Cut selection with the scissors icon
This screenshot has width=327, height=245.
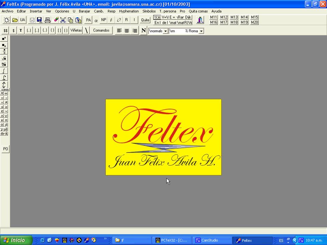pos(63,20)
